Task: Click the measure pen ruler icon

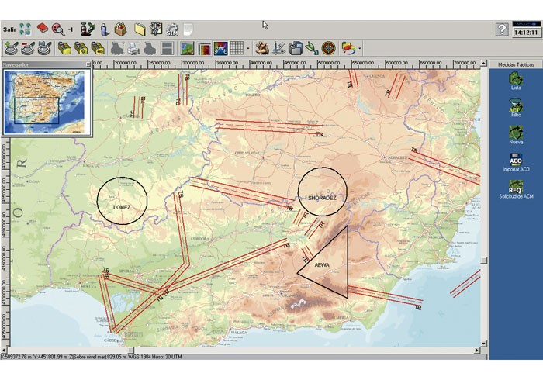Action: [278, 48]
